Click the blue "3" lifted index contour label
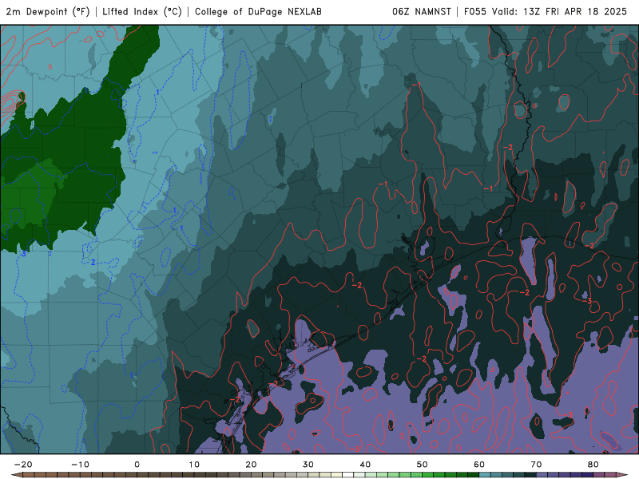This screenshot has height=479, width=639. [x=24, y=254]
